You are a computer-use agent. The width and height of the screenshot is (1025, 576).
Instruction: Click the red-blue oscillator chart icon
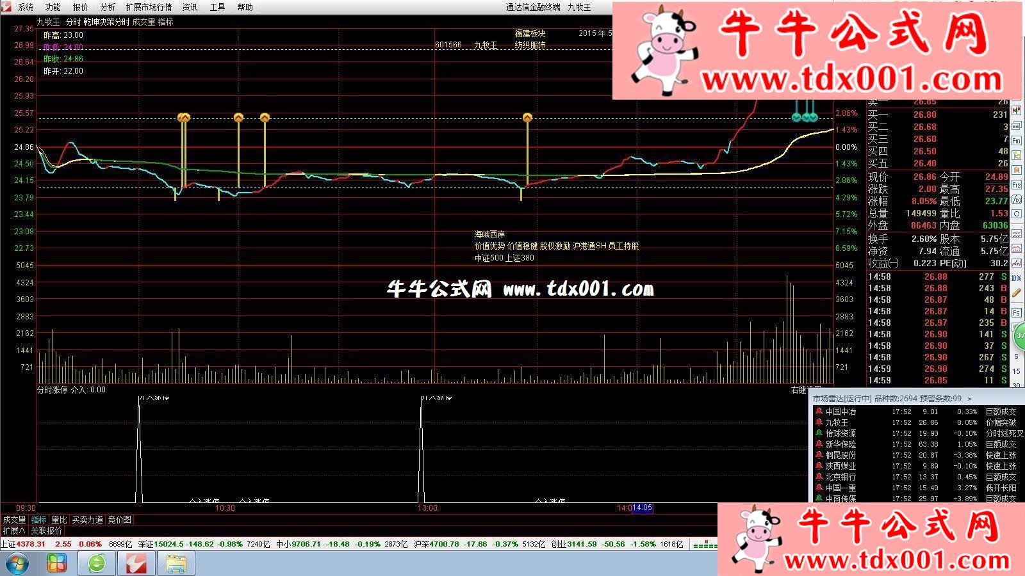click(1017, 263)
